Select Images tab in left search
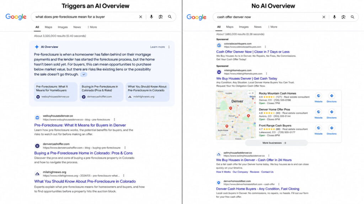Screen dimensions: 364x204 63,27
